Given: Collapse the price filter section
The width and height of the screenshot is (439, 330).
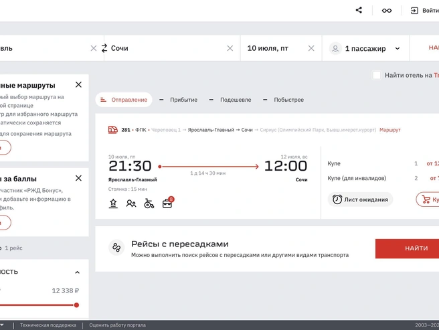Looking at the screenshot, I should point(77,272).
